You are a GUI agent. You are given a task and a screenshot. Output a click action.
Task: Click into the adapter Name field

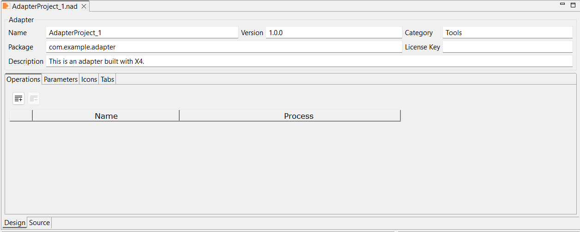click(142, 33)
